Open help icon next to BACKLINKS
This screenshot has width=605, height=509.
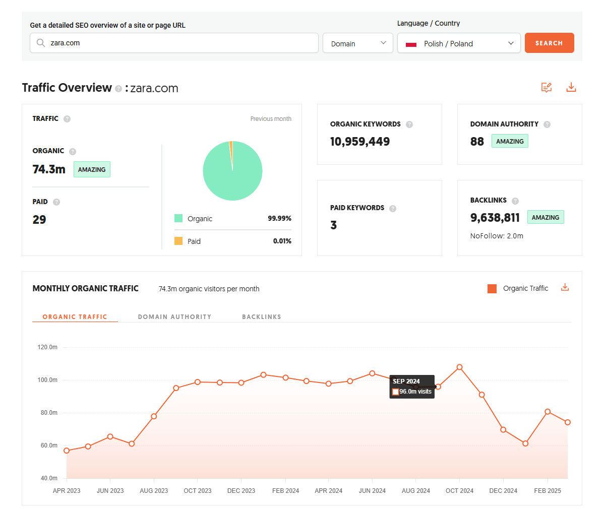point(515,201)
